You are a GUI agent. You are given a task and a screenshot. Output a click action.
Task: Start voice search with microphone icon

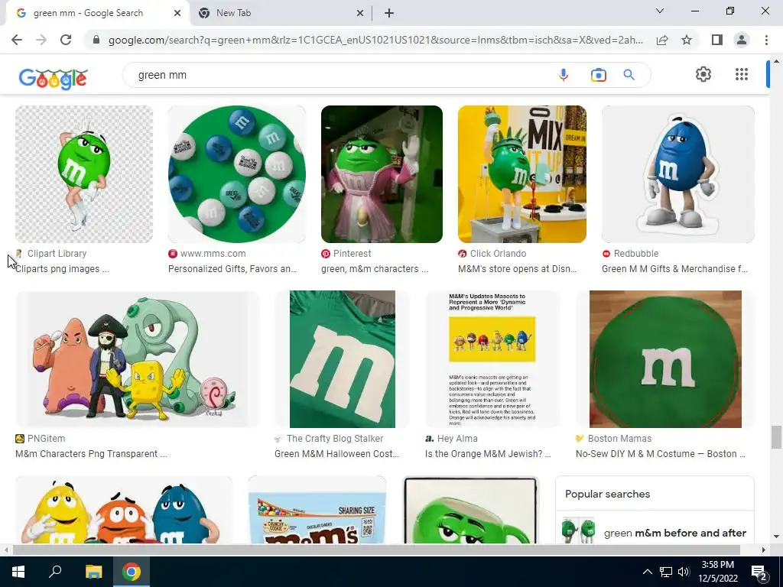564,75
